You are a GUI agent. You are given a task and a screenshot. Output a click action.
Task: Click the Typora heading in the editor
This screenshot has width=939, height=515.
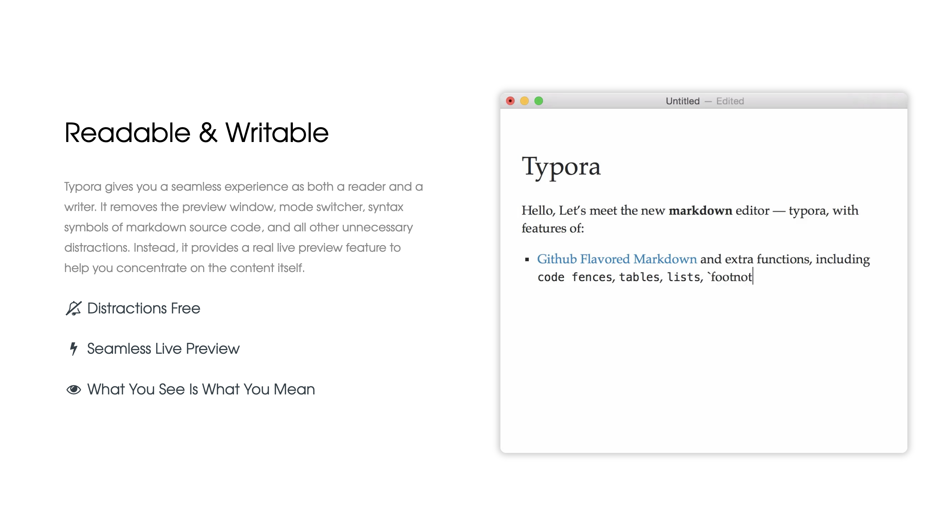pyautogui.click(x=561, y=167)
